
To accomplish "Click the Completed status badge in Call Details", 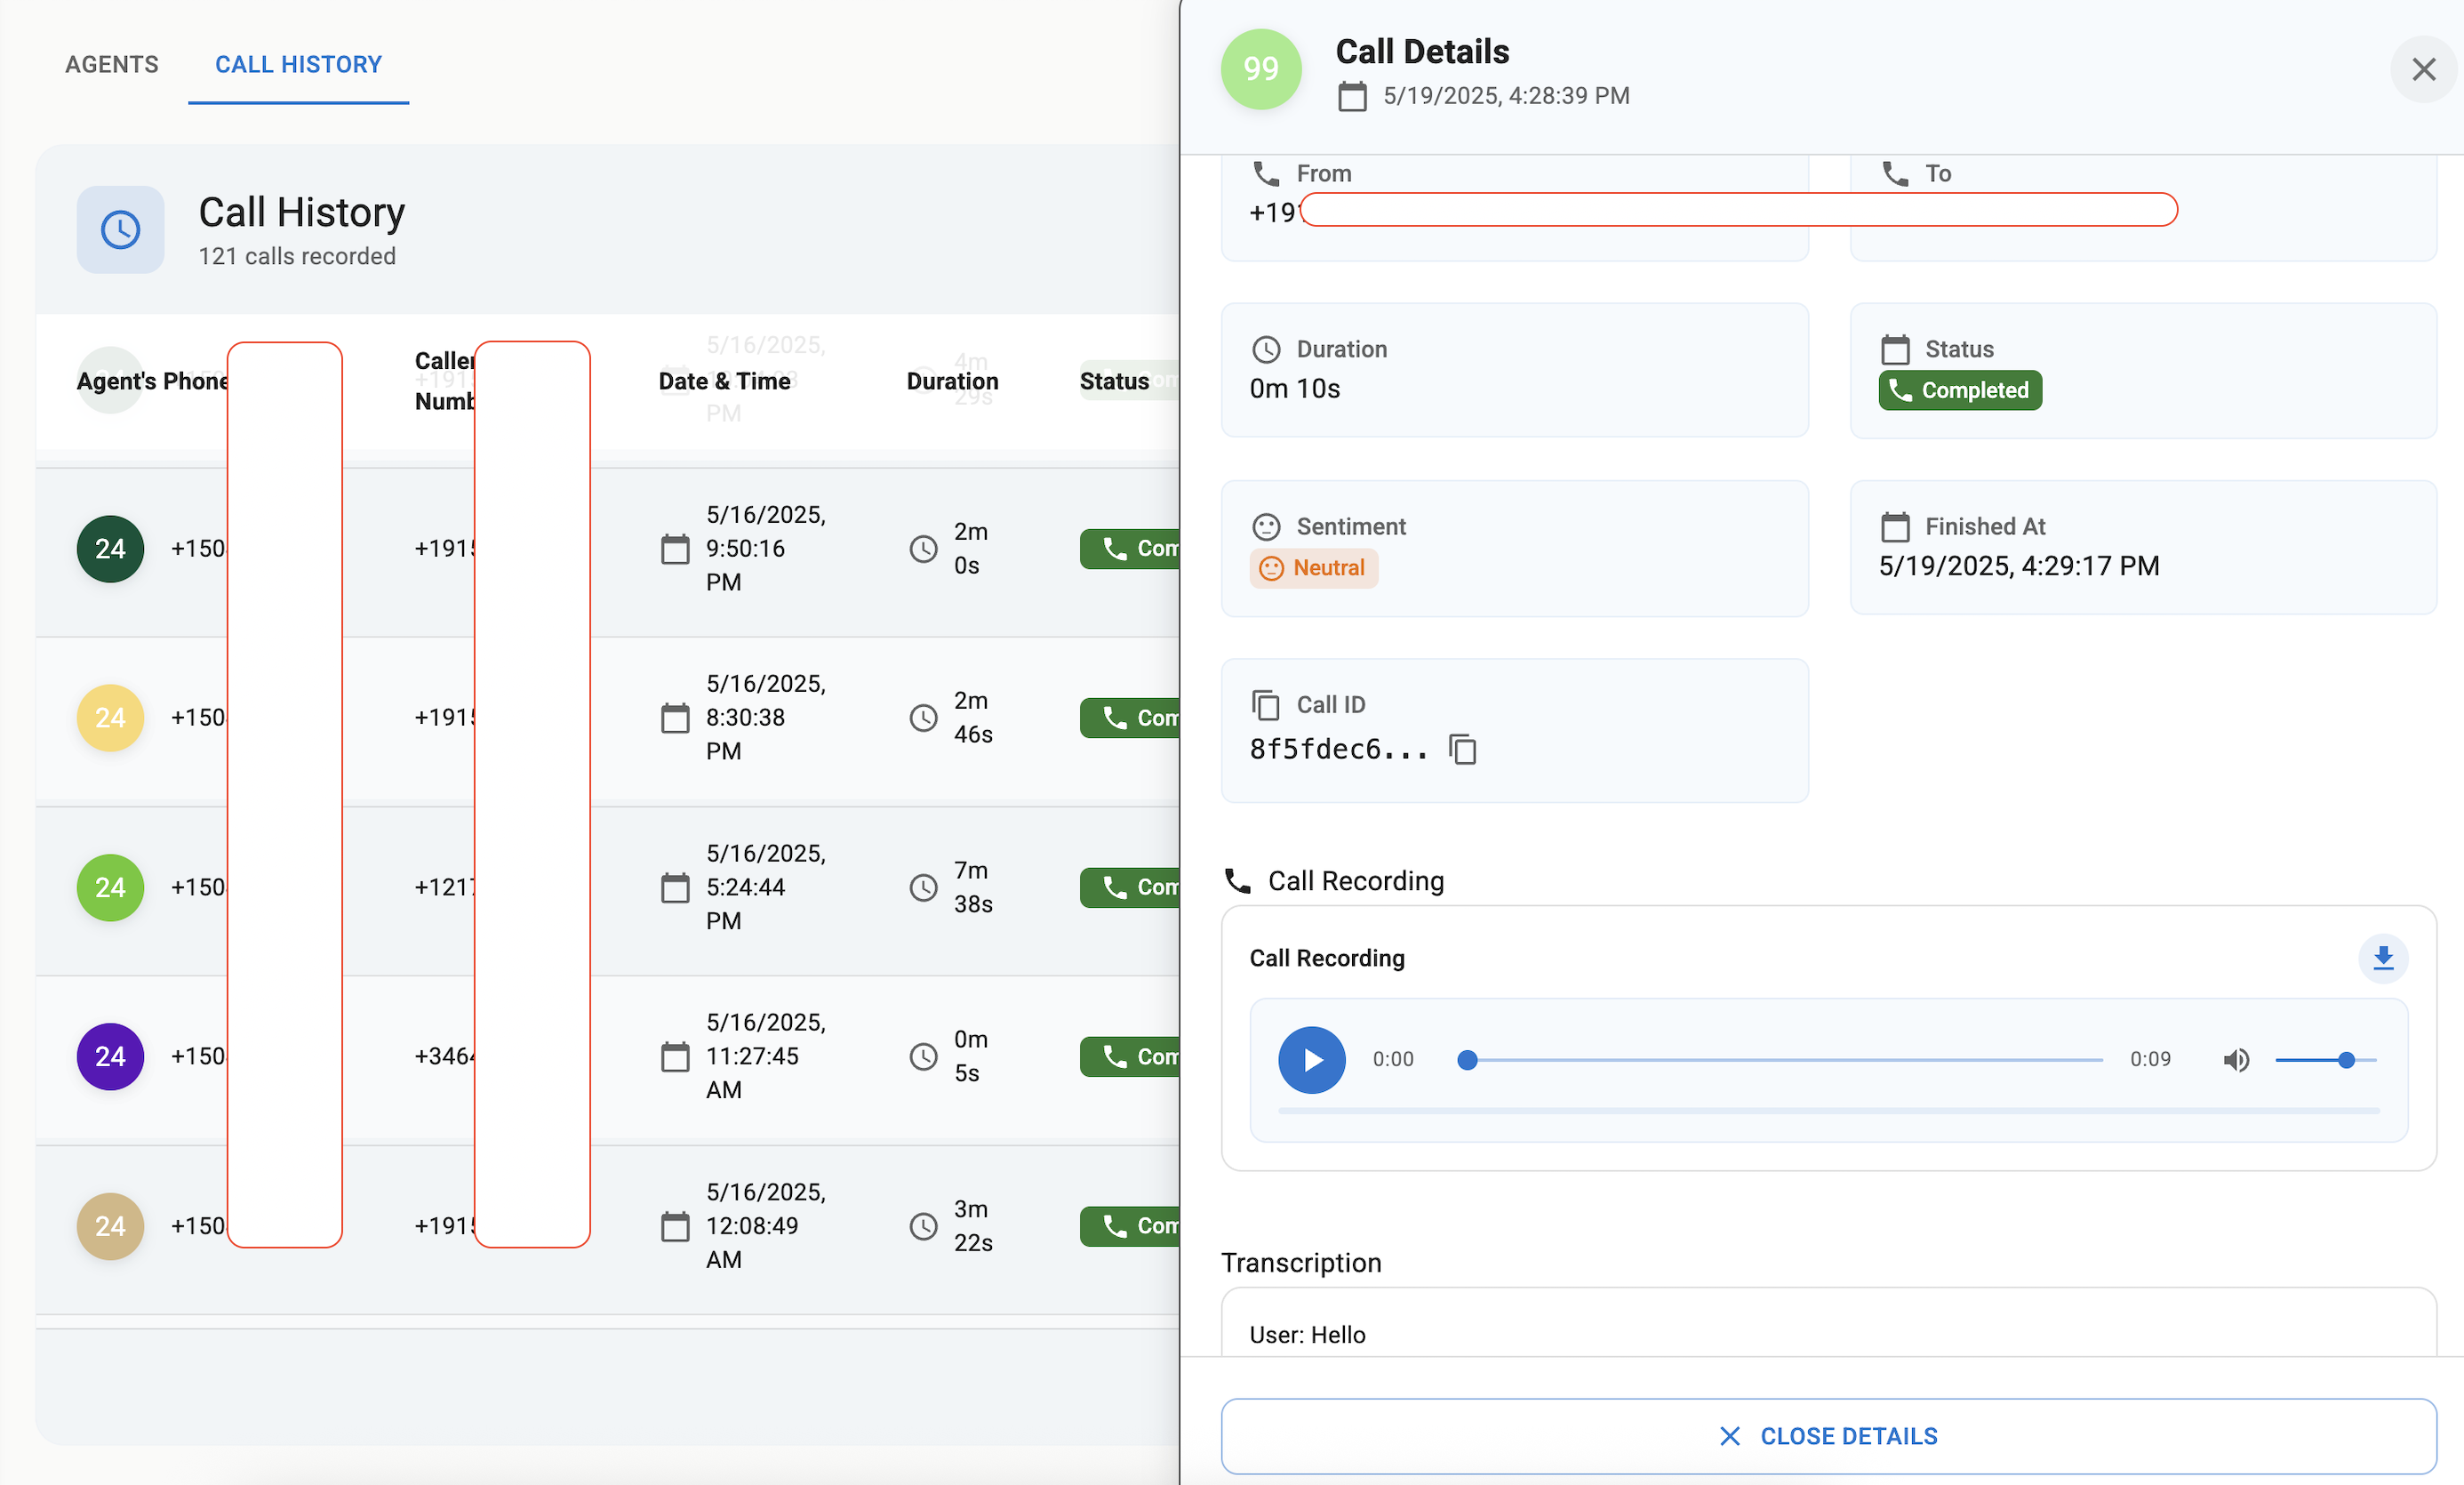I will 1960,390.
